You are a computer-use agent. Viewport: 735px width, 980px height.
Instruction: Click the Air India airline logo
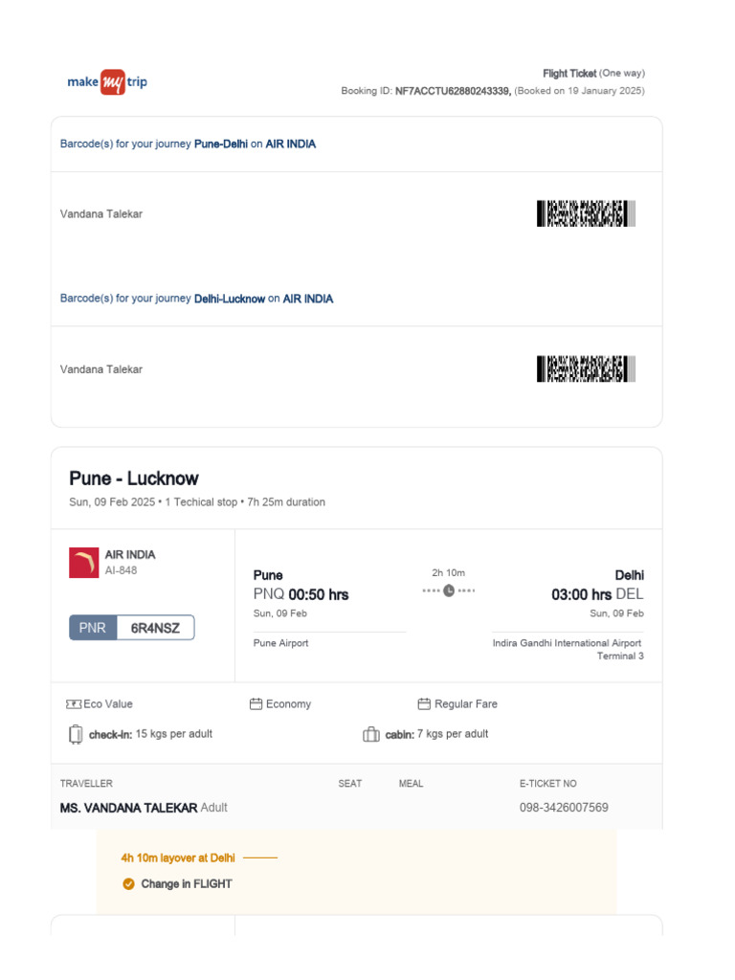(x=84, y=563)
